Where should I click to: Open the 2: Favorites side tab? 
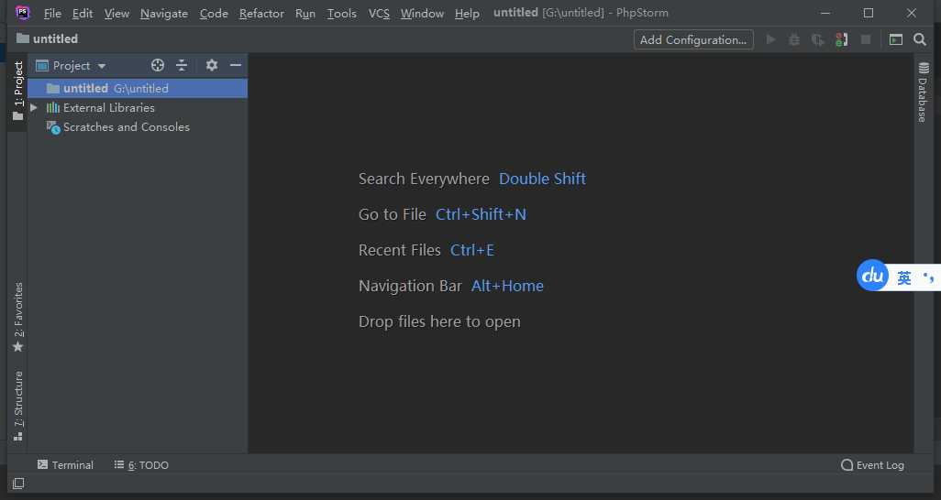pos(18,317)
